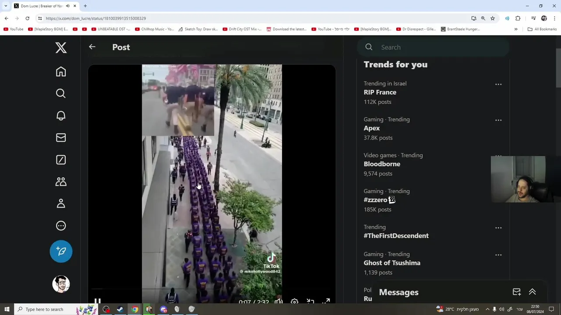Open zoom magnifier in address bar
The image size is (561, 315).
click(483, 18)
